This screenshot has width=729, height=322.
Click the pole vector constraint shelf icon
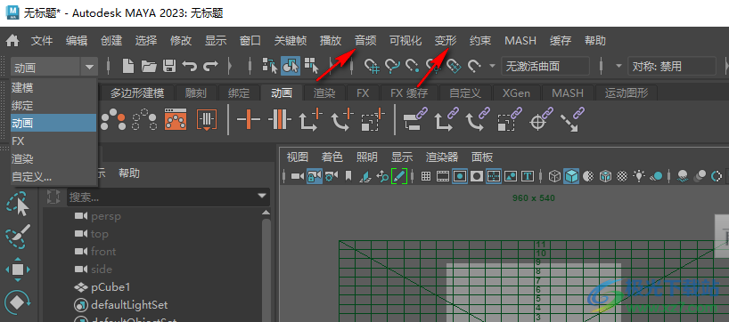572,120
